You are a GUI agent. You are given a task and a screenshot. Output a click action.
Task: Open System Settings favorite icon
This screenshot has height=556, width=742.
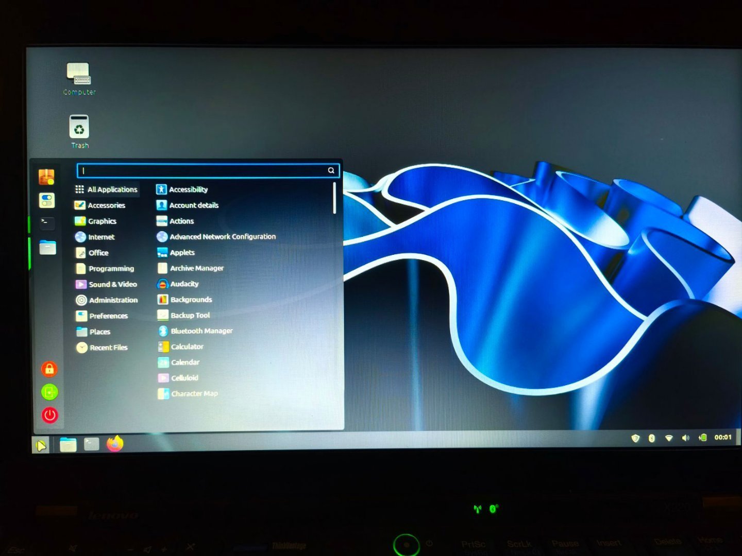(47, 200)
